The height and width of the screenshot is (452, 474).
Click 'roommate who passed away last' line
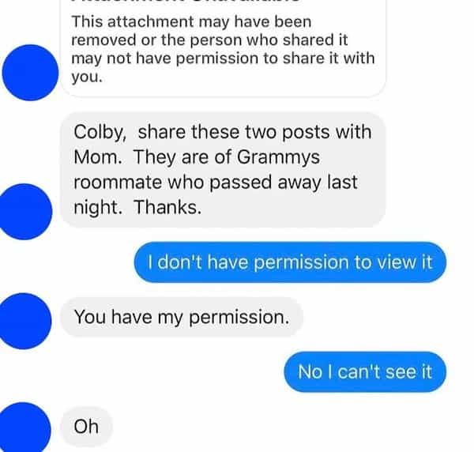click(x=216, y=183)
